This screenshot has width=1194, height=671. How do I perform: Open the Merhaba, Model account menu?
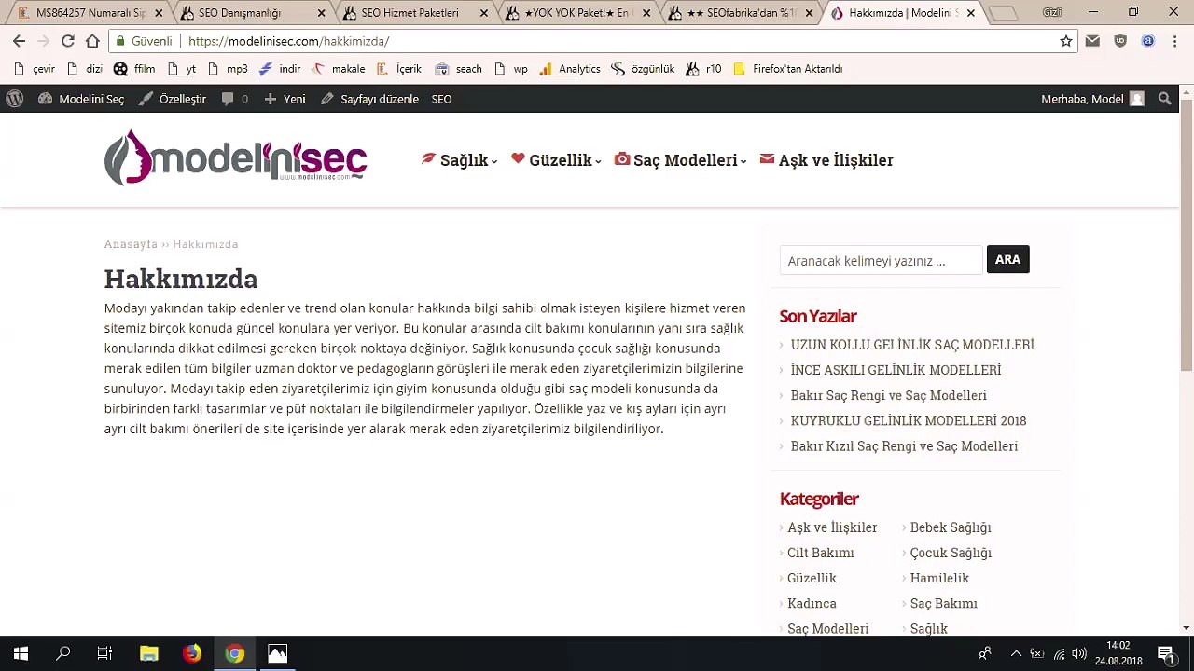(x=1092, y=99)
